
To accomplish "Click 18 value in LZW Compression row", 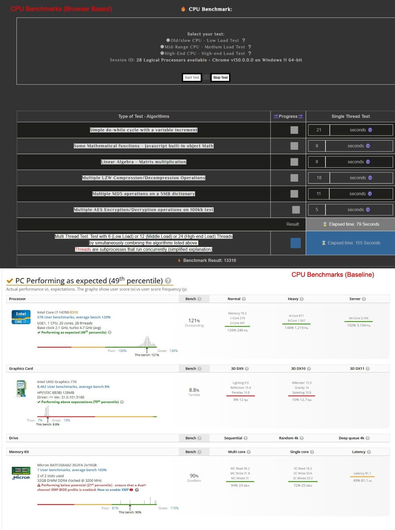I will point(319,178).
